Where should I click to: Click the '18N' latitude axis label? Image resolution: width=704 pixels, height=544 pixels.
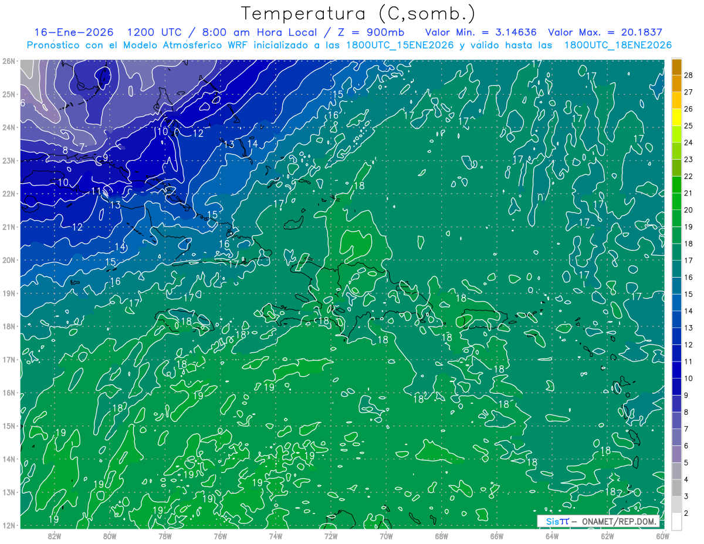pos(8,326)
